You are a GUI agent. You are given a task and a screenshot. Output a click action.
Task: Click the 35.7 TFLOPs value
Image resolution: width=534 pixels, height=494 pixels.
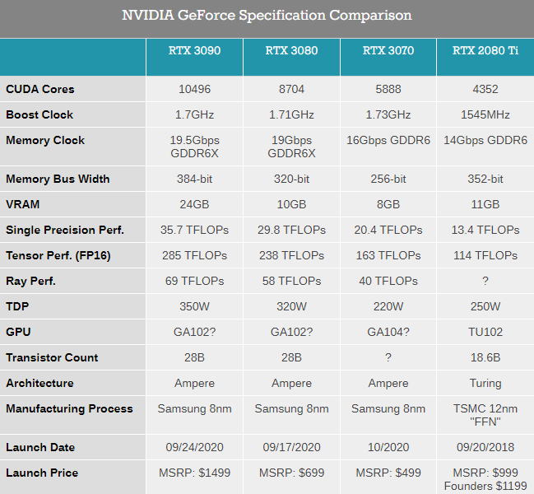194,230
